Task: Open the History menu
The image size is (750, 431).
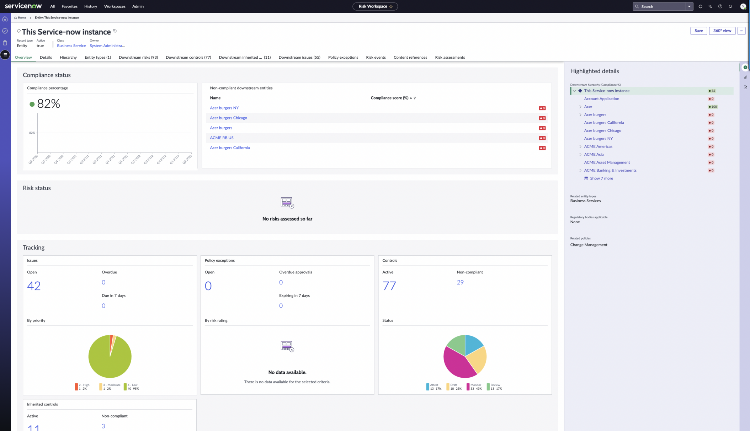Action: coord(91,6)
